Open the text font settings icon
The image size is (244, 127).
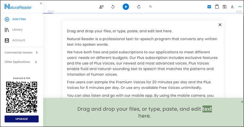pos(232,7)
